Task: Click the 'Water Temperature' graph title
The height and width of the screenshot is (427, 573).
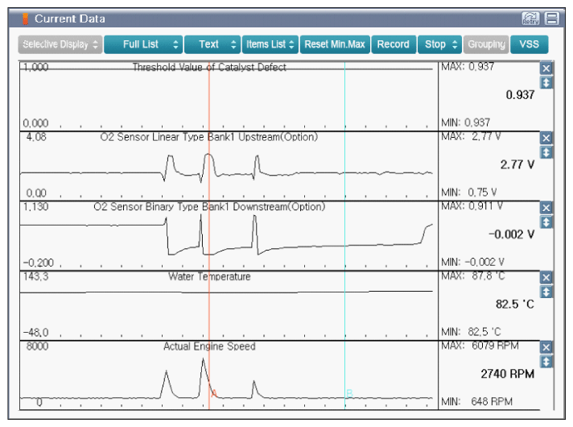Action: click(209, 276)
